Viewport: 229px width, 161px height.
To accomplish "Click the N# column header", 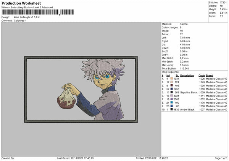I will (x=168, y=76).
